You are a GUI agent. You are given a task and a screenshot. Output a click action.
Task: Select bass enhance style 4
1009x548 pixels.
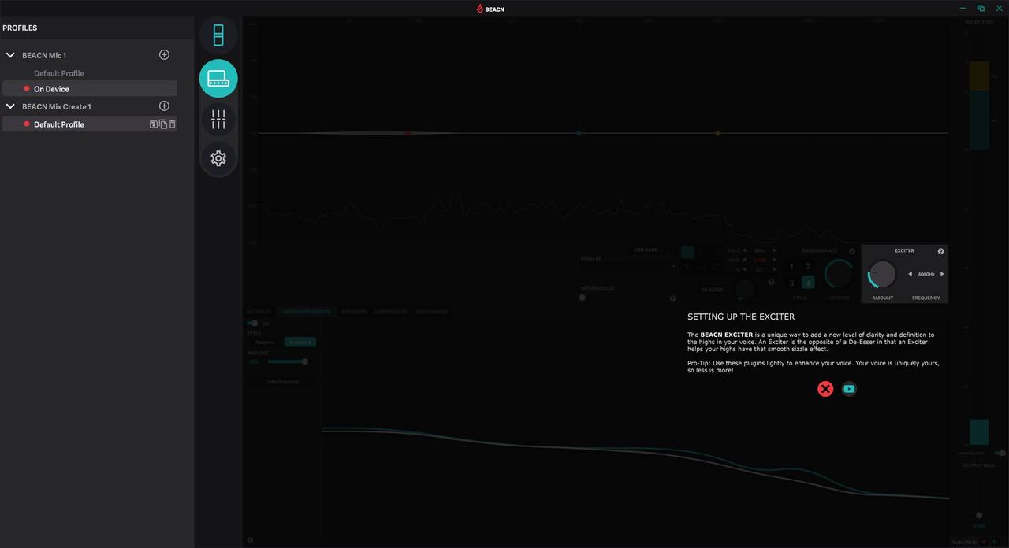coord(808,283)
